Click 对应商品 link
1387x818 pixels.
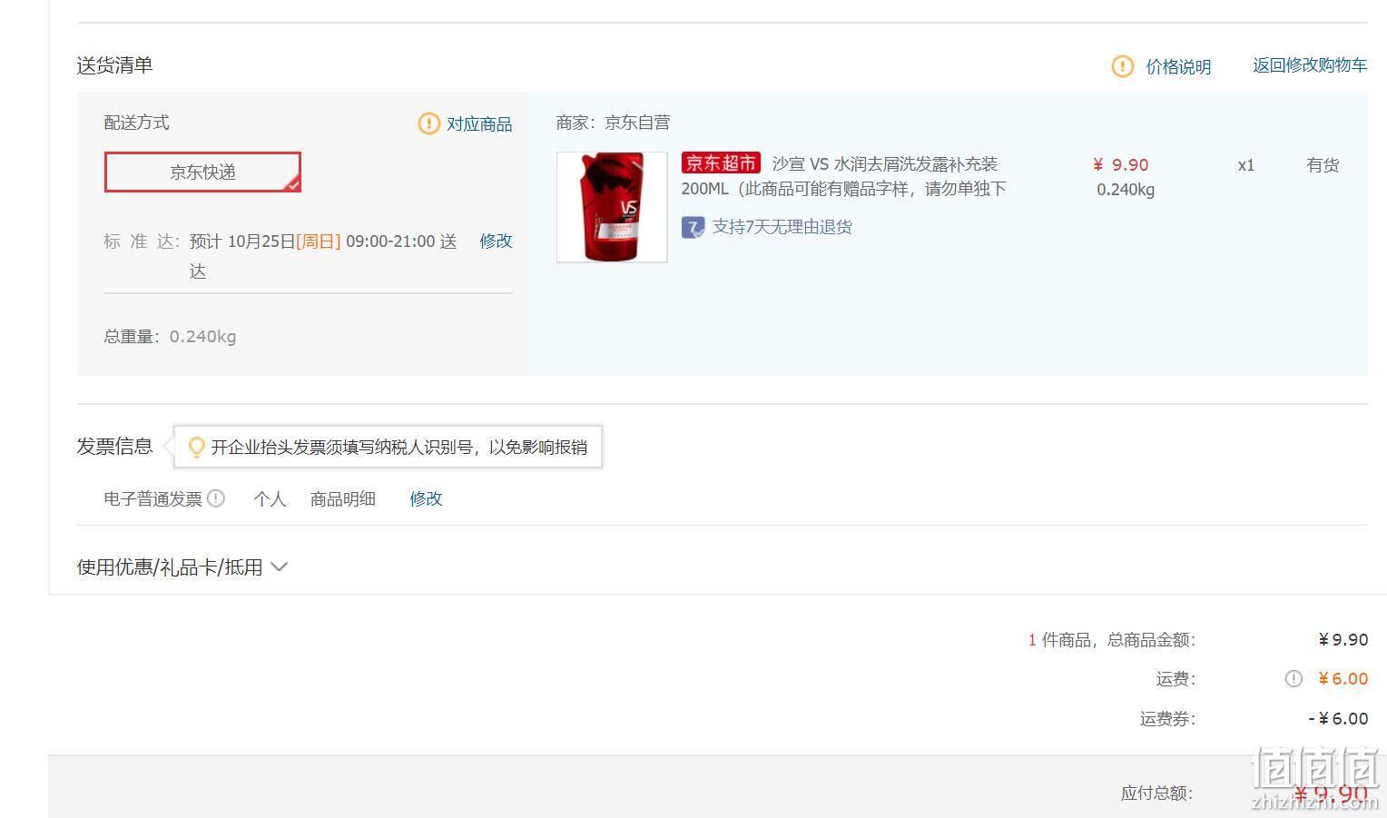tap(479, 123)
